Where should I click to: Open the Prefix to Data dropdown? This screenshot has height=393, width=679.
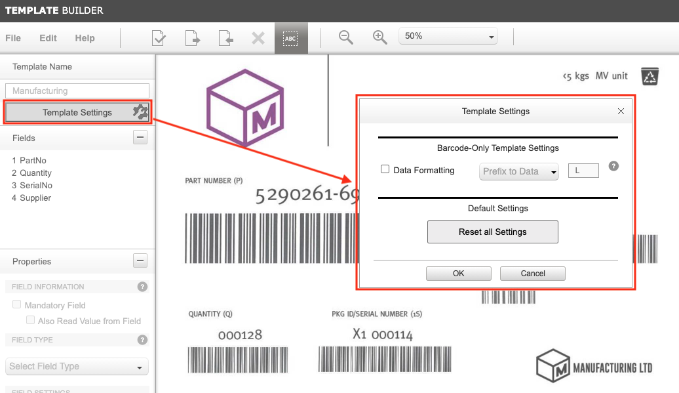pyautogui.click(x=519, y=172)
